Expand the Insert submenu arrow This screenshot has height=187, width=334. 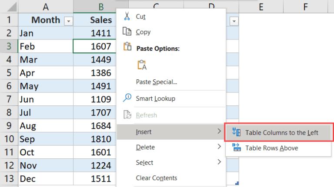219,131
